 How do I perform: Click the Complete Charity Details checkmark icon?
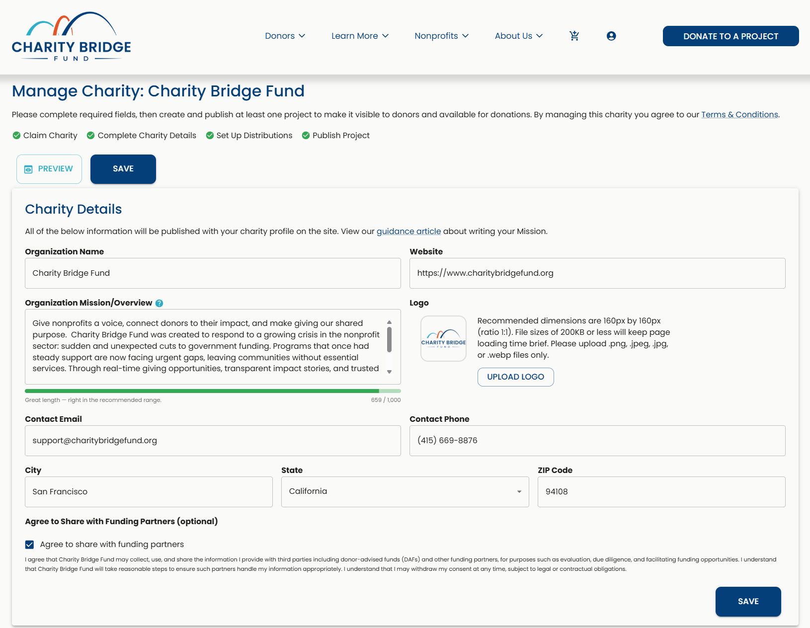[x=90, y=135]
